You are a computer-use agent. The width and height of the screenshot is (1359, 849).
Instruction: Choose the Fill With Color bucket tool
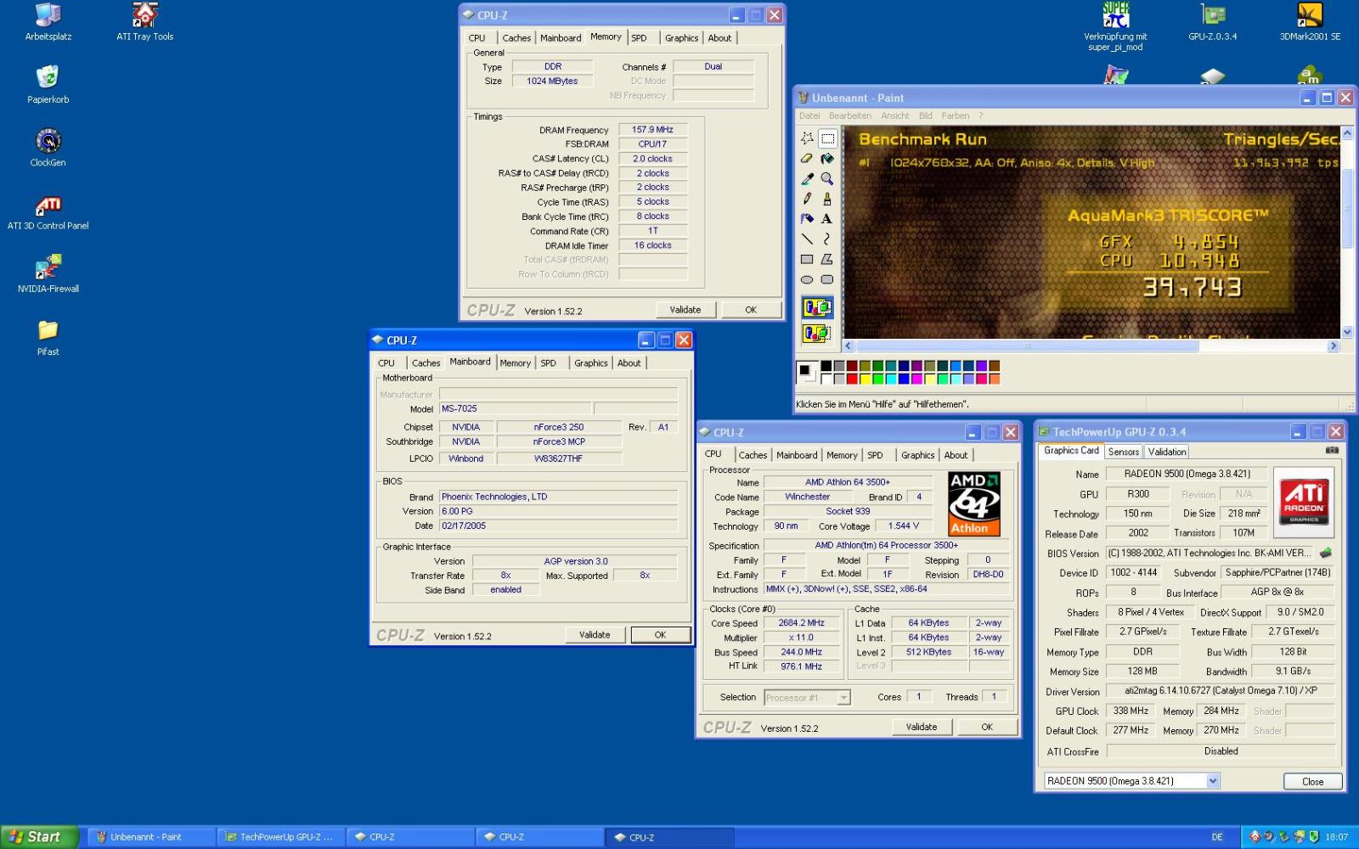tap(827, 159)
